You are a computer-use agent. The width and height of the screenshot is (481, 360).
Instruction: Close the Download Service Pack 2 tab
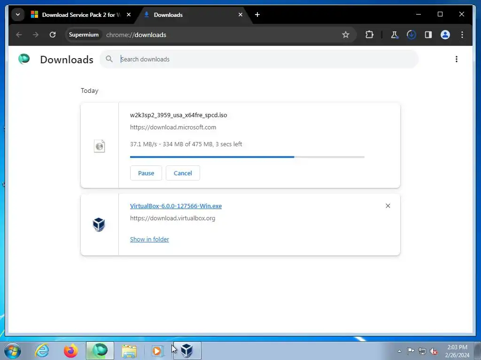click(x=129, y=15)
